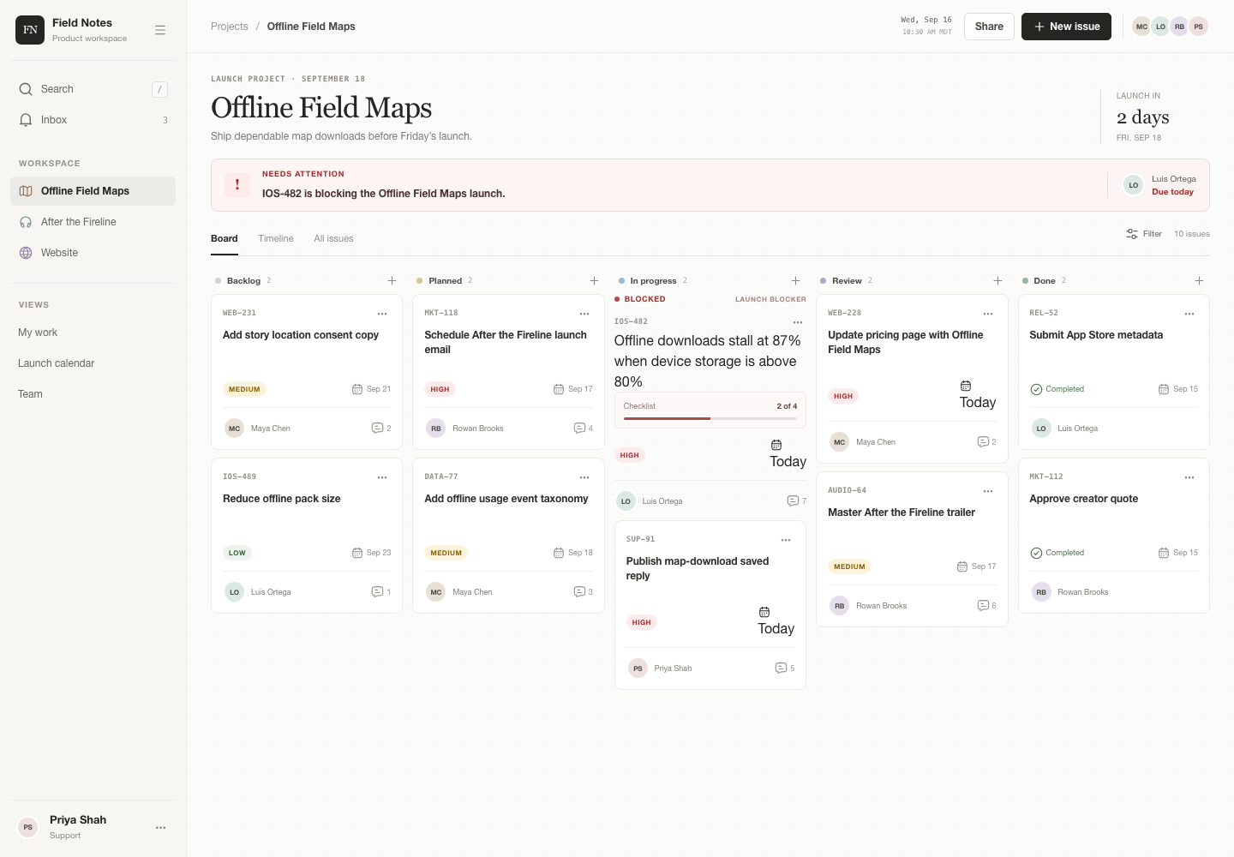The image size is (1234, 857).
Task: Click the Share button
Action: [989, 27]
